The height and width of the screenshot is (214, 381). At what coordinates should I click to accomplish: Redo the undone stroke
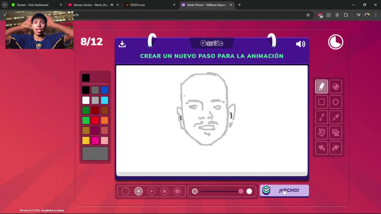point(336,148)
